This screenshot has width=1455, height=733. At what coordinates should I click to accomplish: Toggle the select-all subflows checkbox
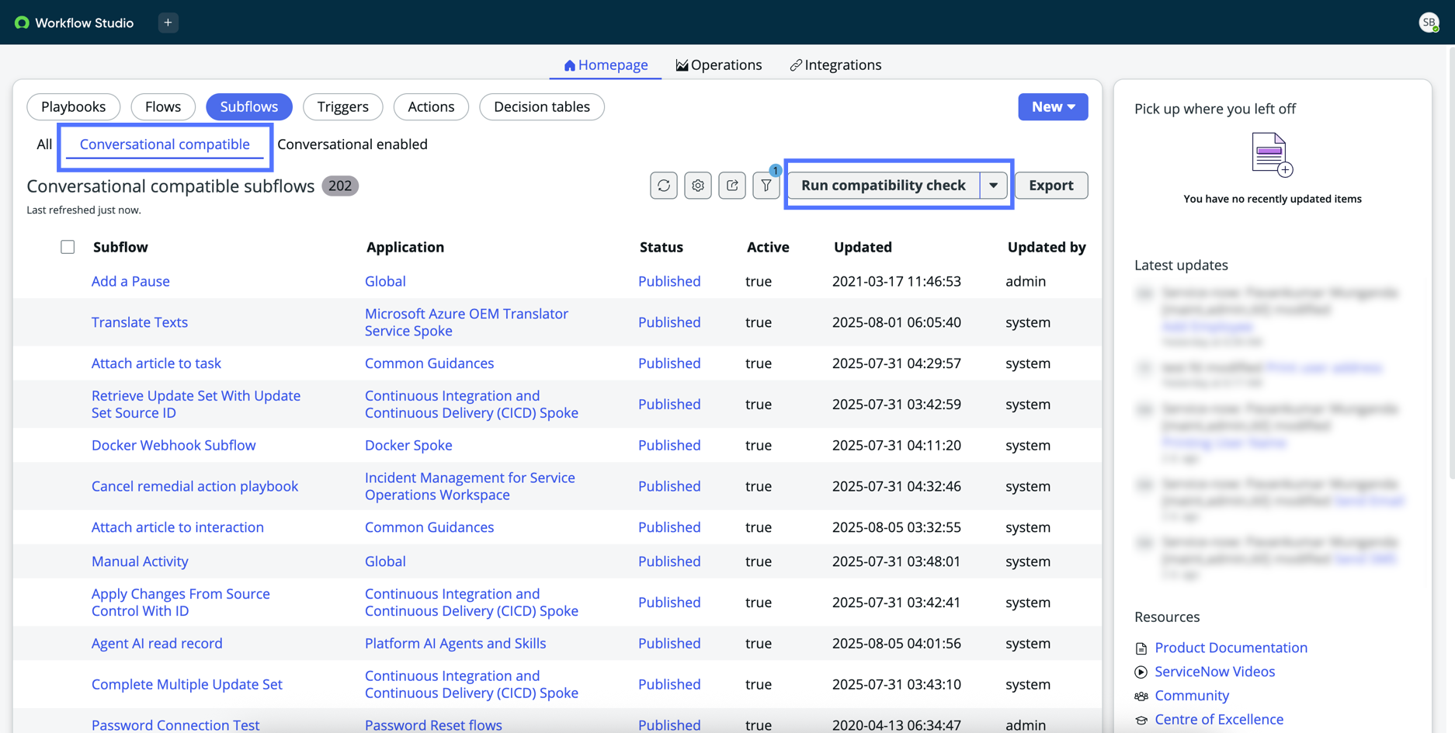tap(68, 247)
